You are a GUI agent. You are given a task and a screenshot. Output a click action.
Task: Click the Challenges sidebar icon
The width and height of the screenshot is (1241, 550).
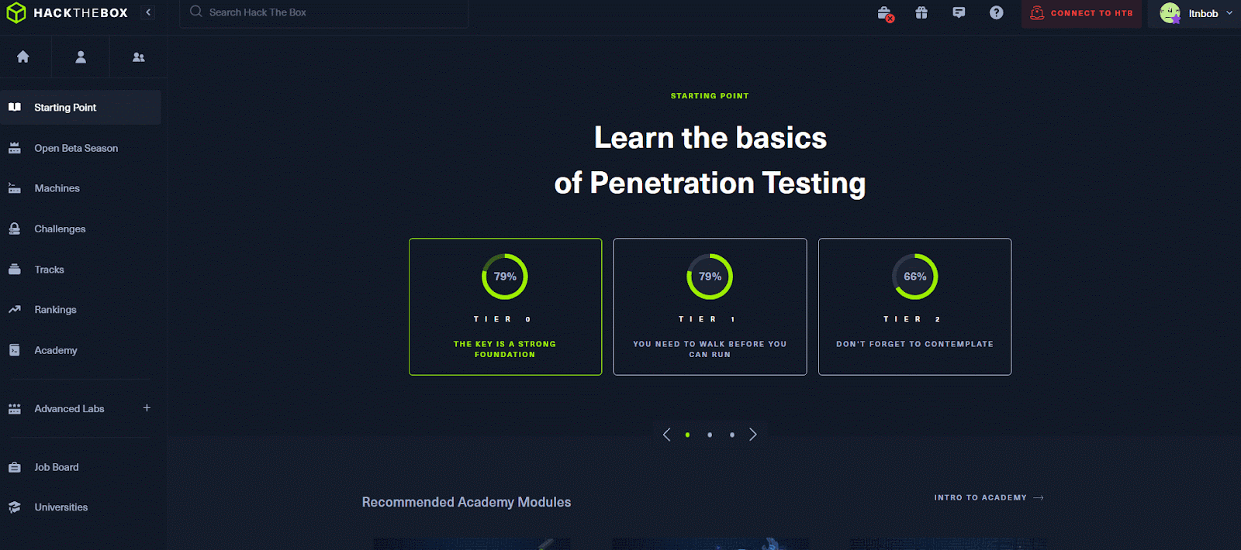15,229
